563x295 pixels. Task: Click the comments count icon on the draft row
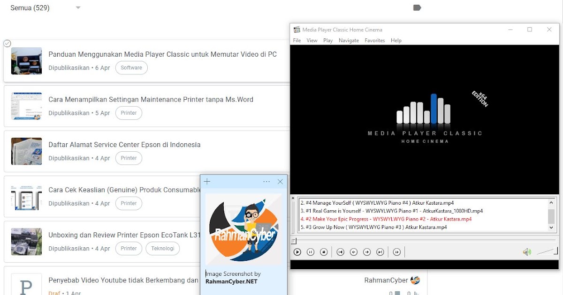tap(397, 293)
